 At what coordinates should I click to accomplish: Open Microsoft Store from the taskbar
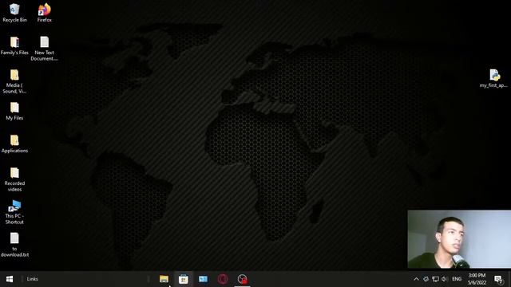coord(184,279)
